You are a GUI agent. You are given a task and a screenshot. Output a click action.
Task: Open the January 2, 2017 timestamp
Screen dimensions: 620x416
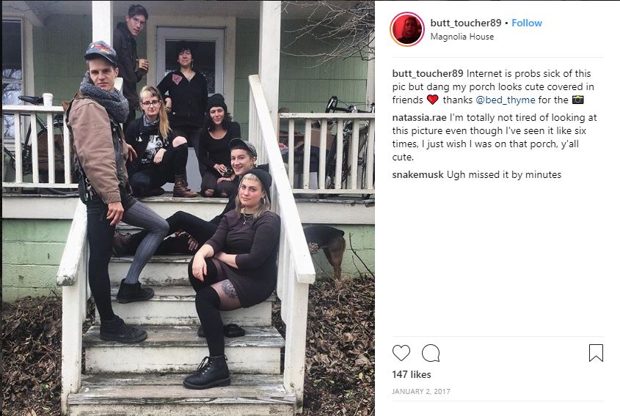coord(420,392)
